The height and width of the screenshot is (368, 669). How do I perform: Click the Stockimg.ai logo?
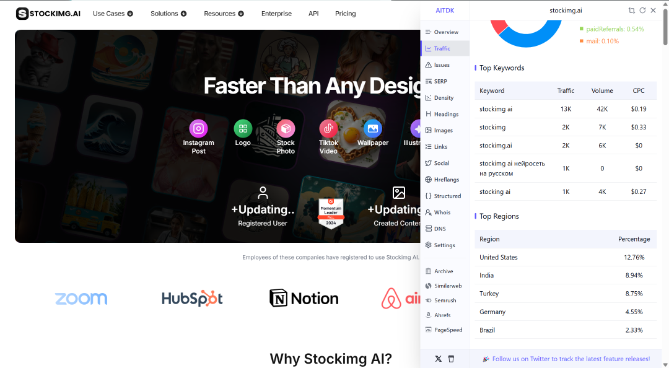coord(48,14)
